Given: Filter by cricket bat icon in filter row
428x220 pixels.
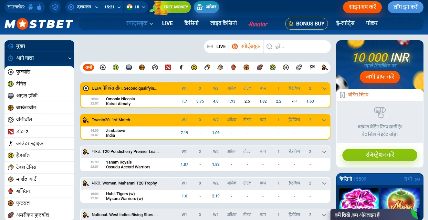Looking at the screenshot, I should tap(325, 67).
